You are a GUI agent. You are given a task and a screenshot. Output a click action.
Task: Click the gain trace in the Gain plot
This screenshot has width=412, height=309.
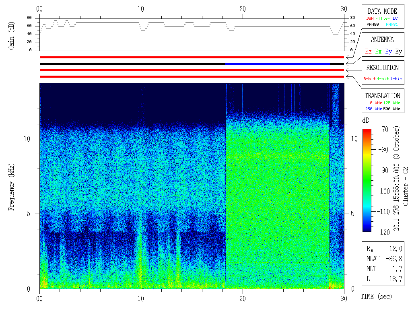192,26
